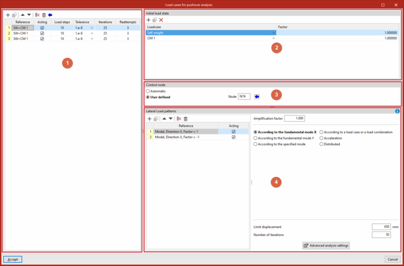Click Factor value of Self weight row
This screenshot has height=266, width=404.
click(x=338, y=33)
